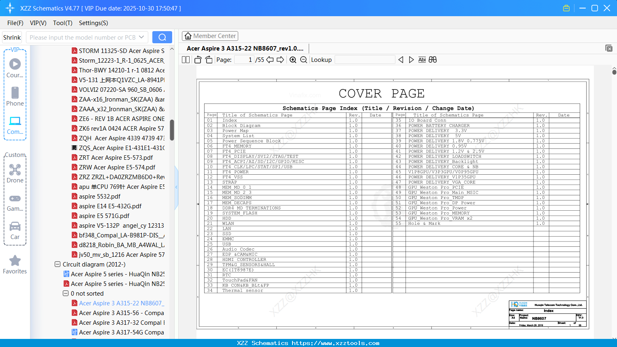
Task: Click the binoculars search icon
Action: 433,60
